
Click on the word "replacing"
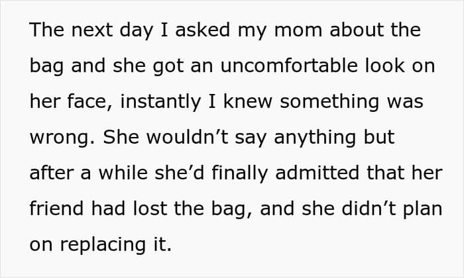103,245
